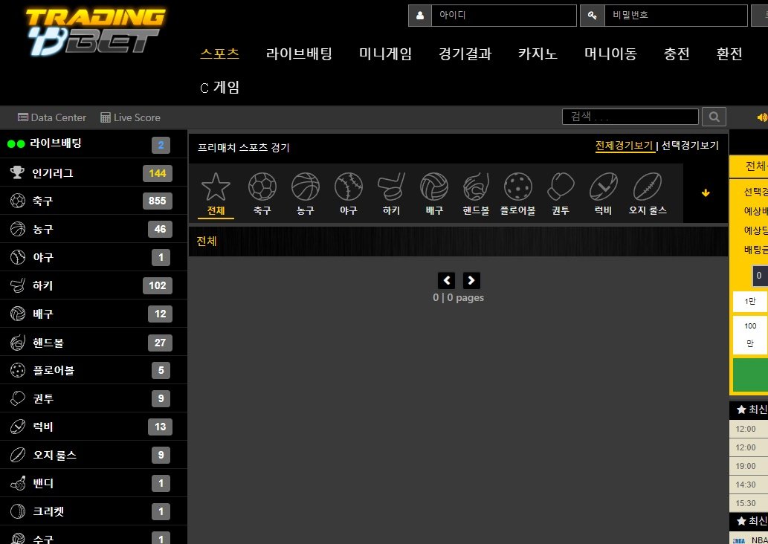Open Live Score link
The image size is (768, 544).
[x=130, y=117]
